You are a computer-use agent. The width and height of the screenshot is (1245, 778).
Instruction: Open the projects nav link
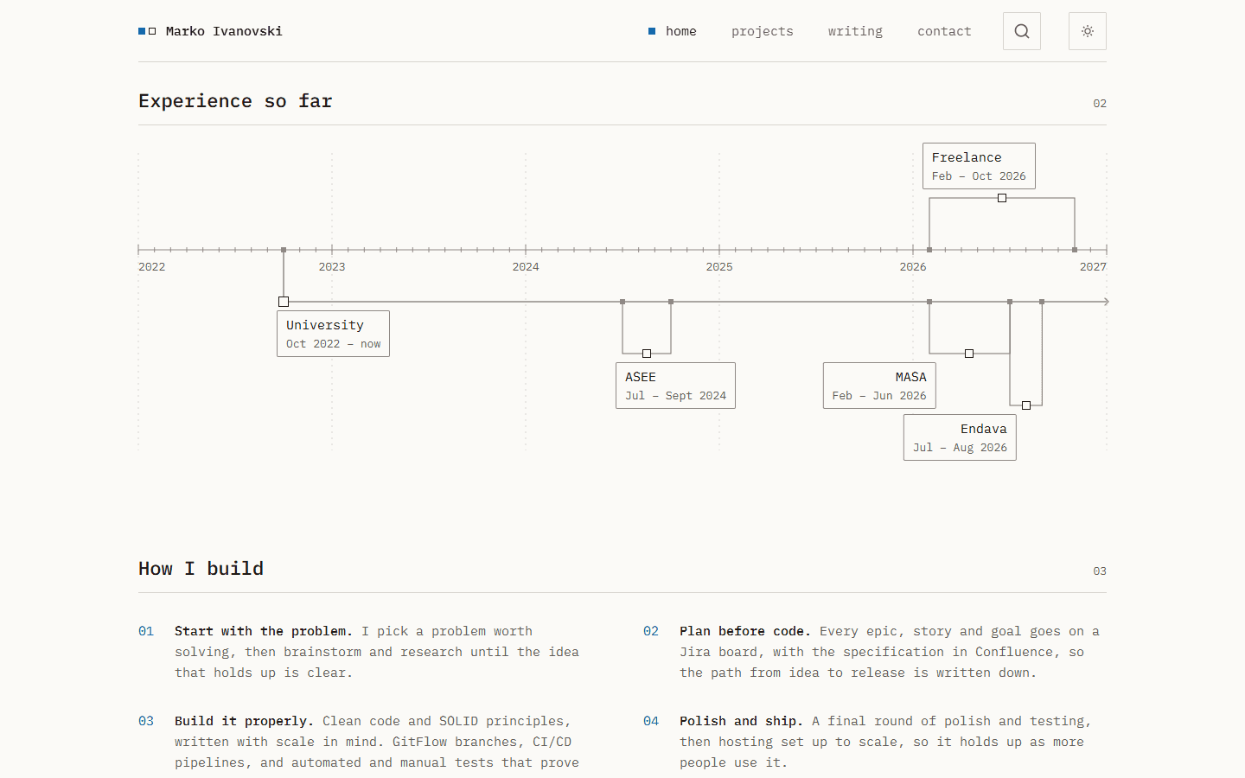click(763, 31)
